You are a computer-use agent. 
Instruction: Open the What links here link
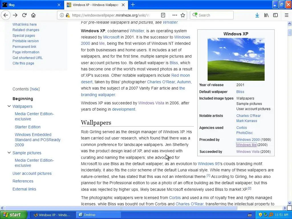(x=25, y=25)
